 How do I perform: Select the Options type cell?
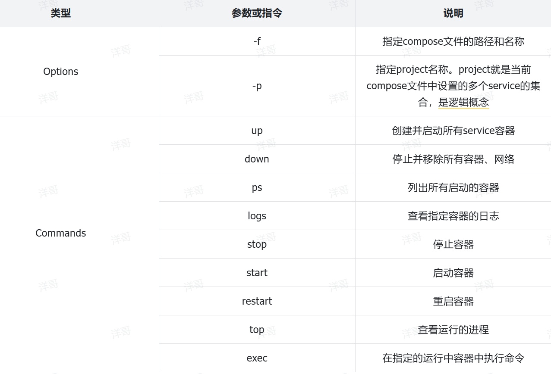61,72
